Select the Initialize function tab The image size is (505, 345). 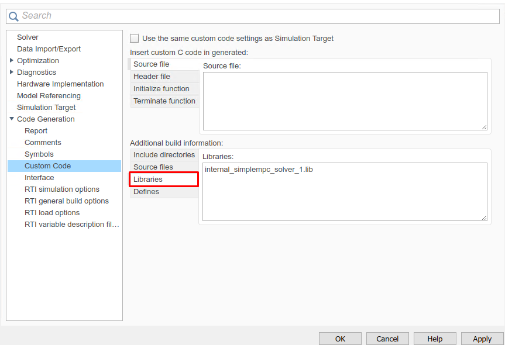[x=162, y=89]
